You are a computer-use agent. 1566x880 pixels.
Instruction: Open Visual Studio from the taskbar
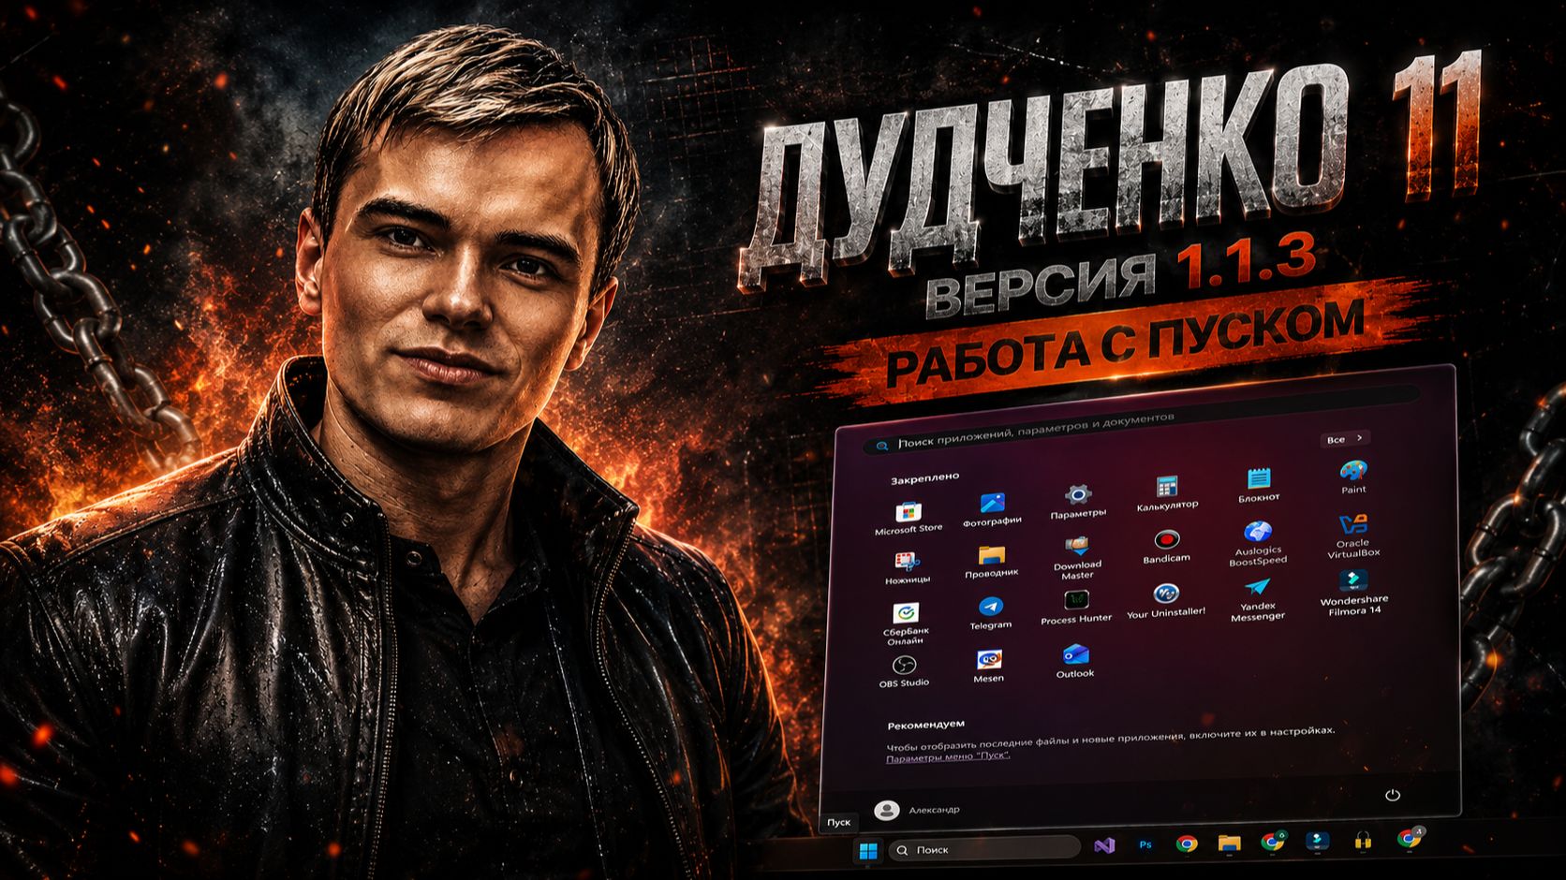coord(1103,845)
